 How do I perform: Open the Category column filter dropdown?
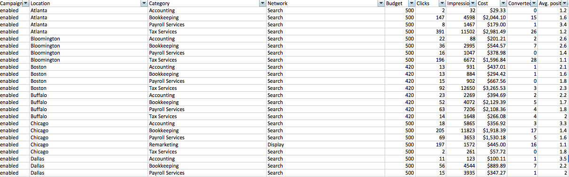(262, 3)
